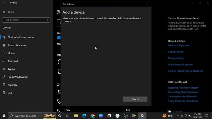The image size is (212, 119).
Task: Click the AutoPlay icon
Action: click(x=4, y=85)
